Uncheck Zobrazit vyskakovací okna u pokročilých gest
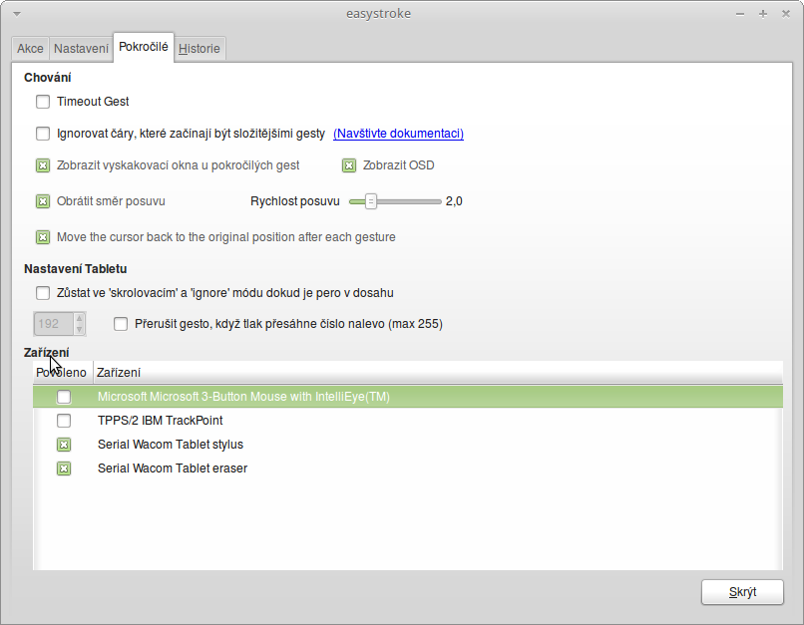 pos(43,165)
